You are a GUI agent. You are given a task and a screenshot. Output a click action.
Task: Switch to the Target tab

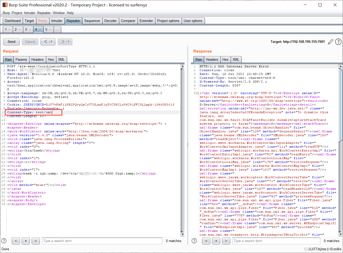click(29, 21)
